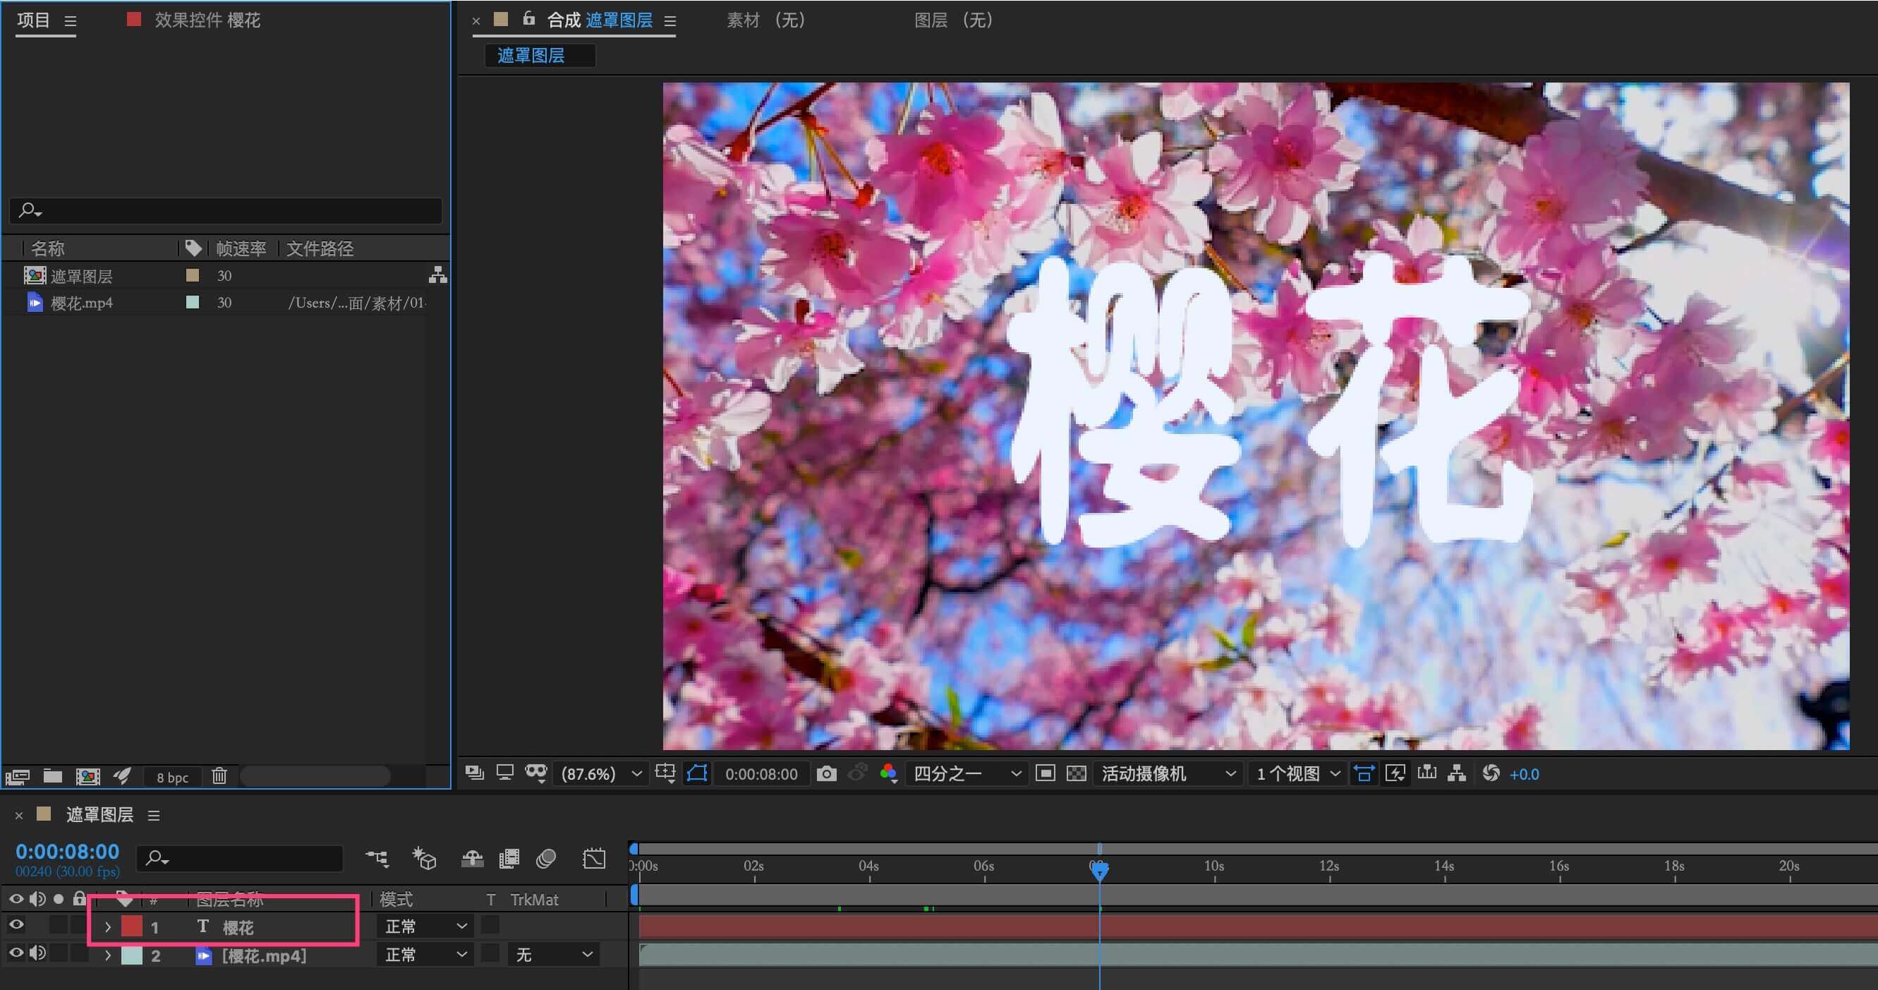The width and height of the screenshot is (1878, 990).
Task: Click the snapshot camera icon
Action: click(x=826, y=773)
